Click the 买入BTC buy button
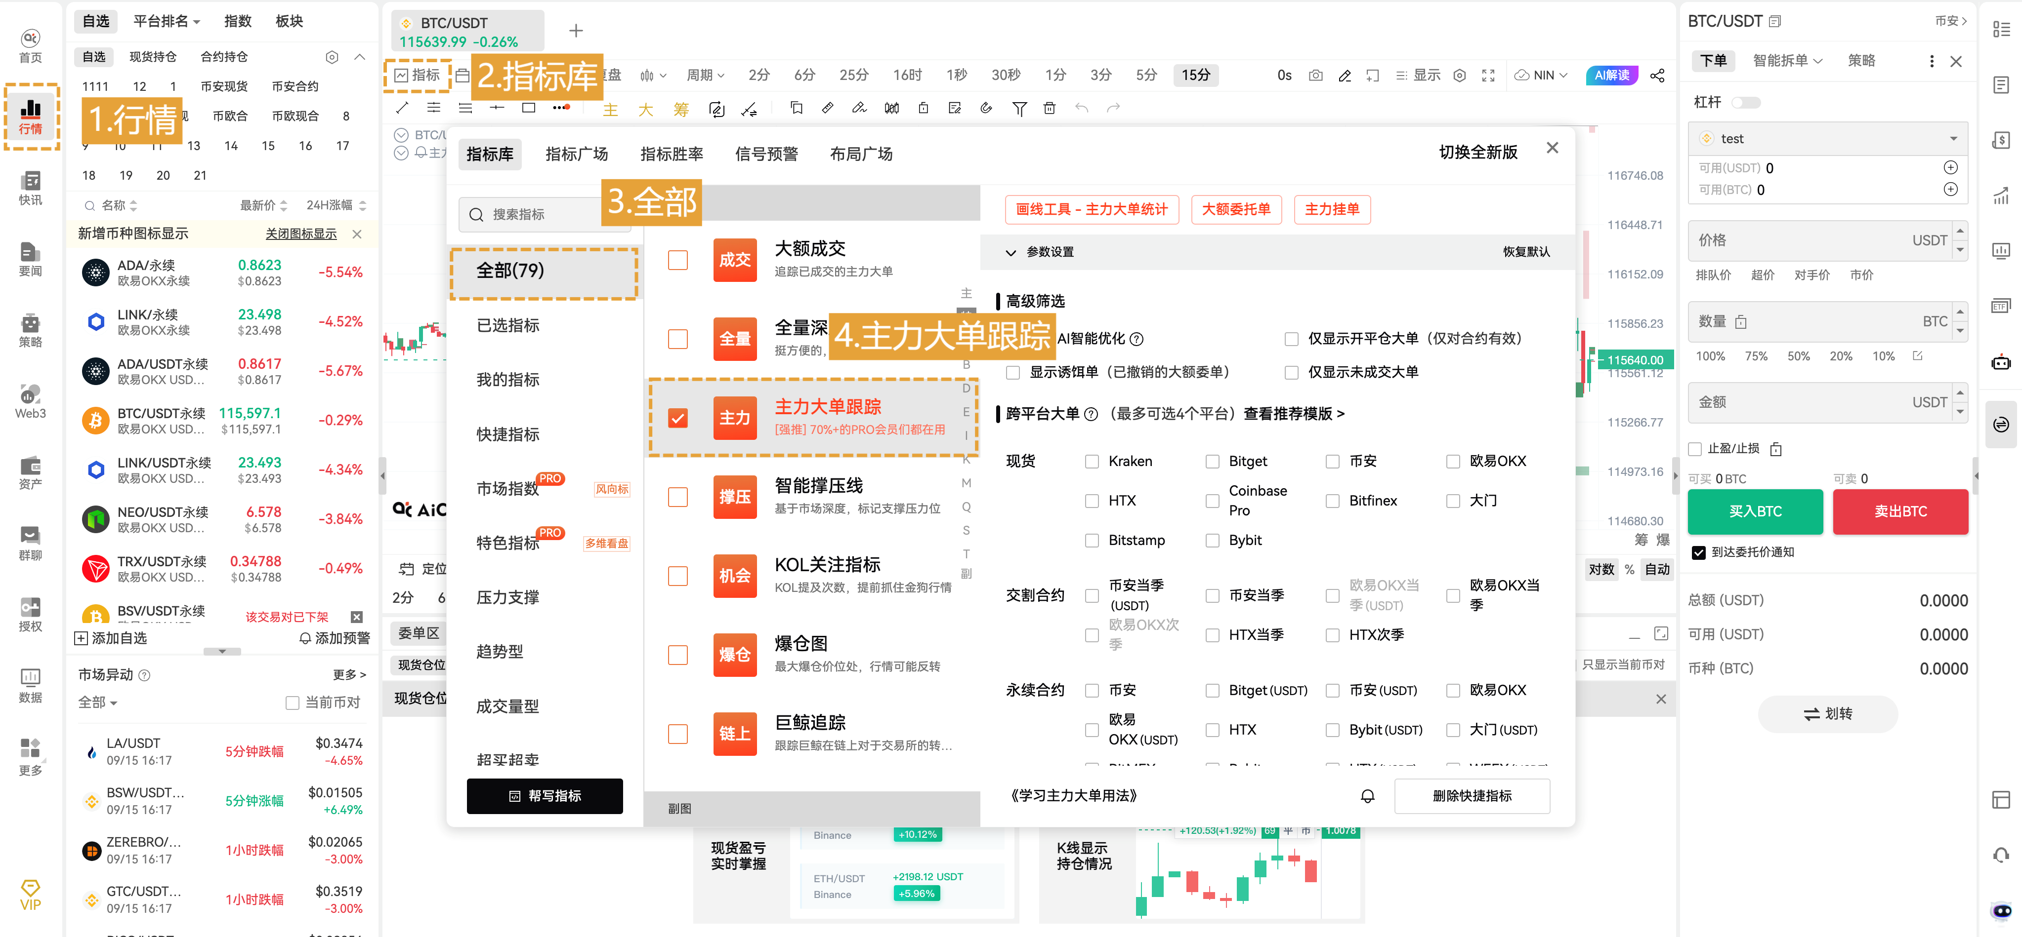Viewport: 2022px width, 937px height. (x=1755, y=511)
